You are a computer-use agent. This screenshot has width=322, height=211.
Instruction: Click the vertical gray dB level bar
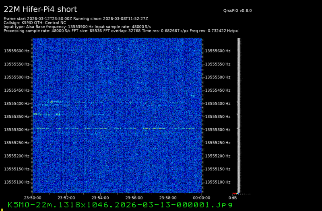pos(239,115)
